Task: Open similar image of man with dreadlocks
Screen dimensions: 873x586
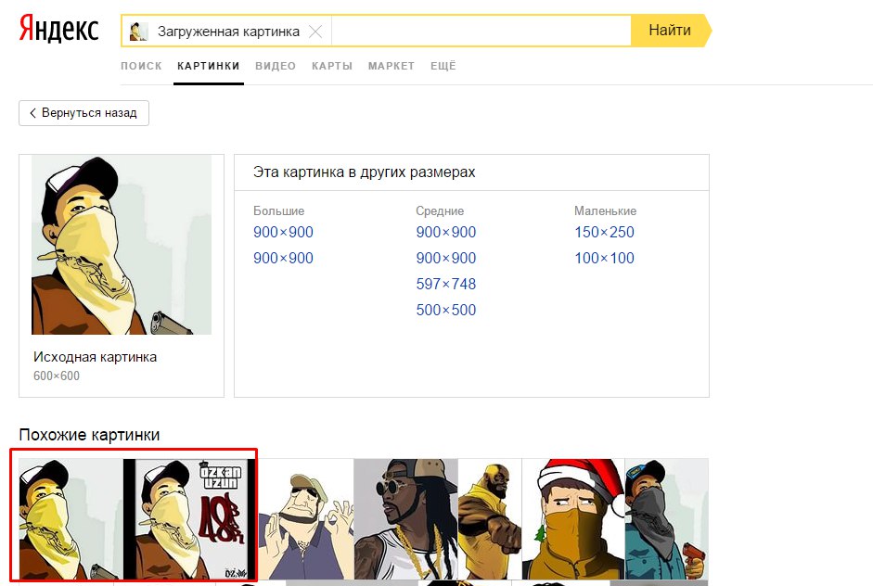Action: [405, 519]
